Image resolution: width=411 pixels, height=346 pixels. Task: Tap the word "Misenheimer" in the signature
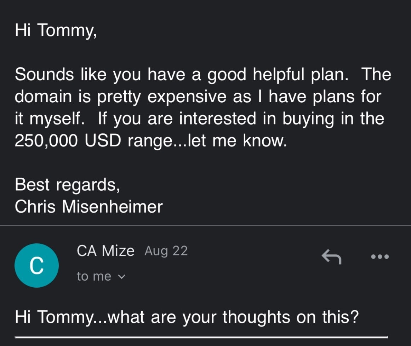click(x=112, y=207)
